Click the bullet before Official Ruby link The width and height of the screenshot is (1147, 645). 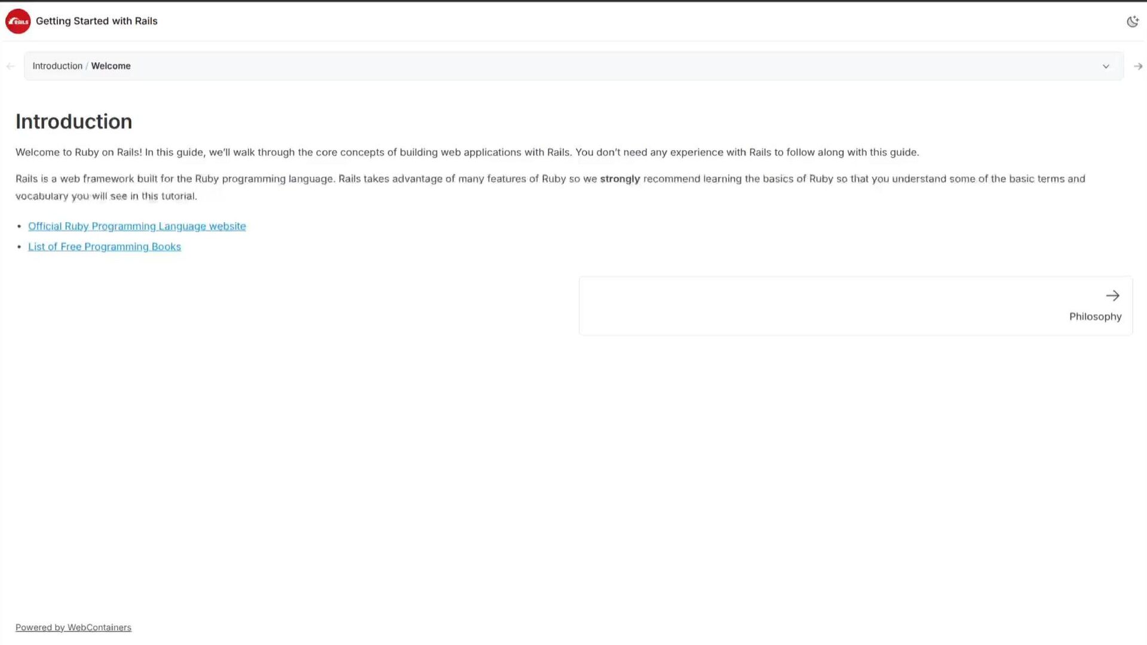(x=20, y=226)
